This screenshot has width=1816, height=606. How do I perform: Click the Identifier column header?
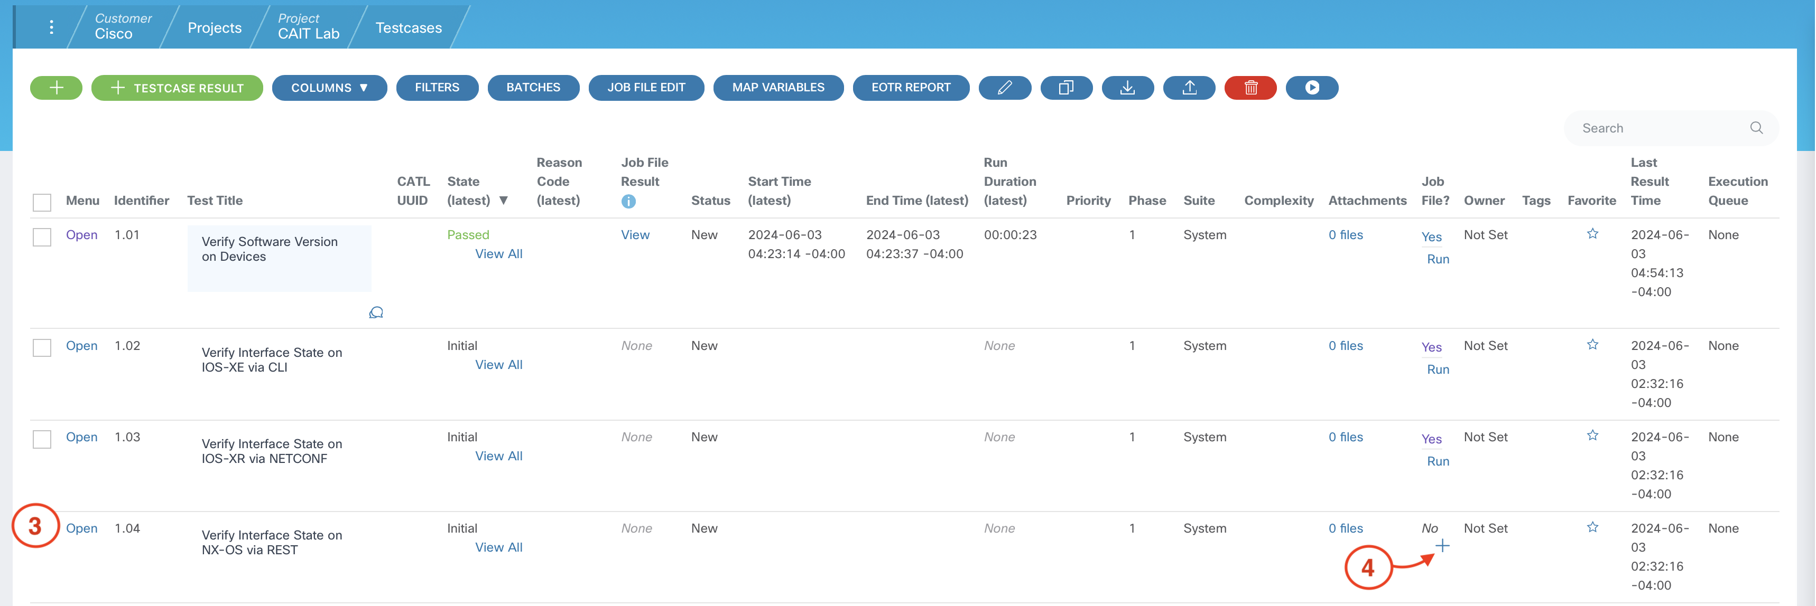[141, 201]
